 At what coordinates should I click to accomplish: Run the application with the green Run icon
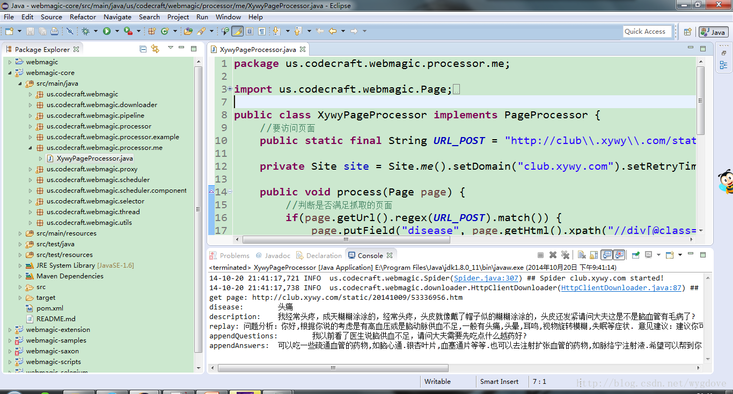point(107,31)
